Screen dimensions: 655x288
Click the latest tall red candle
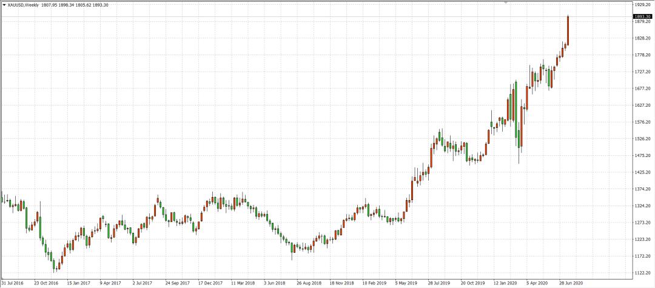pos(568,30)
